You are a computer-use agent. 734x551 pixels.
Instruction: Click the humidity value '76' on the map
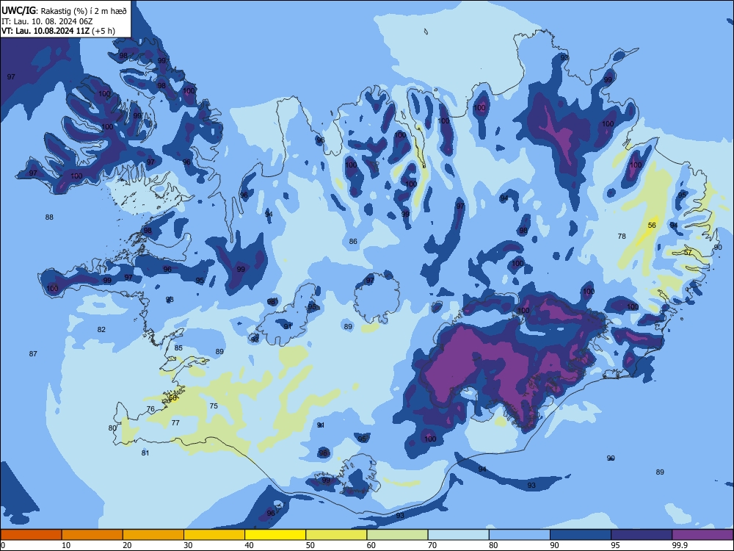[150, 409]
